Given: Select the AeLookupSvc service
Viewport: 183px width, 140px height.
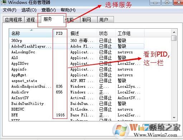Looking at the screenshot, I should 23,52.
